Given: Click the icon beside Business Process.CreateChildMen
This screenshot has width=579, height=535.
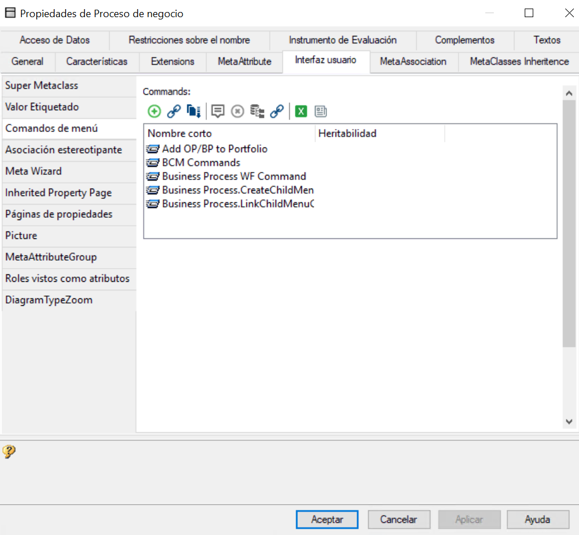Looking at the screenshot, I should (153, 190).
